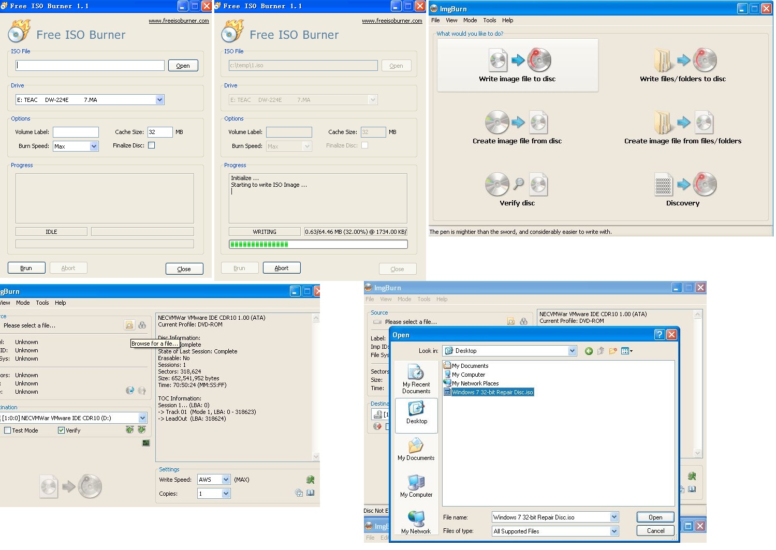Click My Network in the places bar
The height and width of the screenshot is (550, 776).
pos(416,523)
